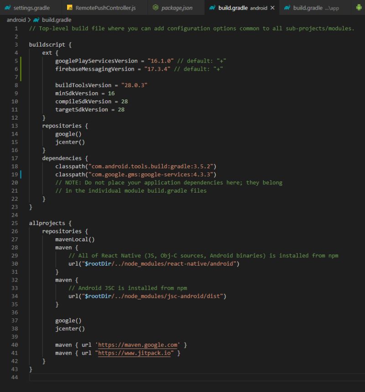Click the gradle elephant icon on the settings.gradle tab
Viewport: 365px width, 392px height.
click(8, 8)
